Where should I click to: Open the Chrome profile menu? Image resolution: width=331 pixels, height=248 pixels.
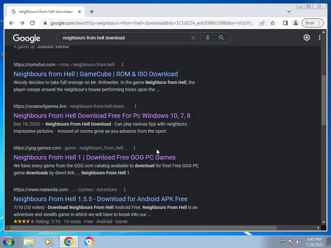(x=296, y=23)
